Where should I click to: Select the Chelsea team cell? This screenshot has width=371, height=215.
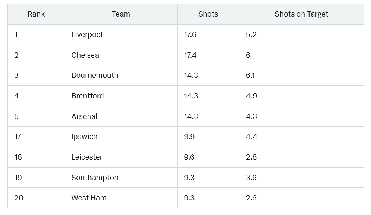pyautogui.click(x=121, y=55)
